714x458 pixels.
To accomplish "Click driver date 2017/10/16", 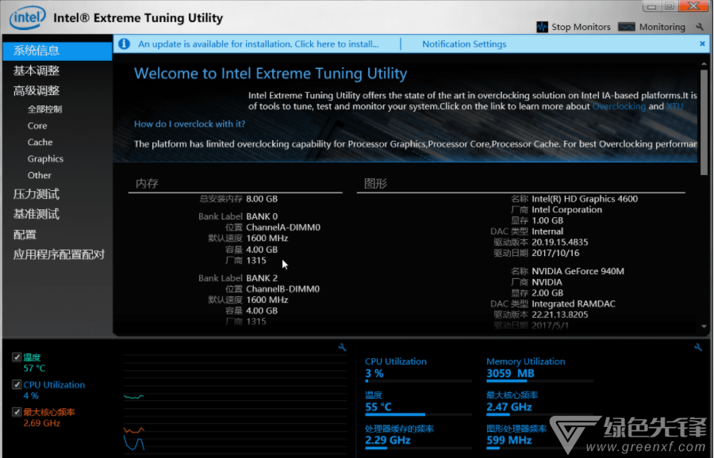I will pyautogui.click(x=555, y=253).
